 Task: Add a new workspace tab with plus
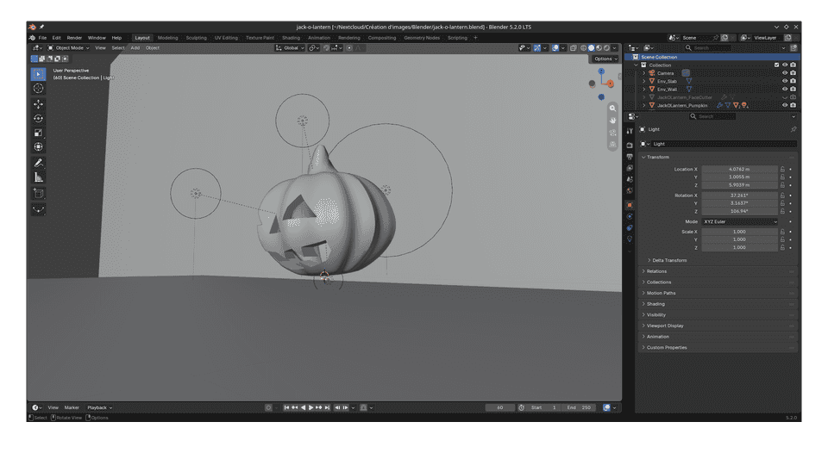coord(475,38)
